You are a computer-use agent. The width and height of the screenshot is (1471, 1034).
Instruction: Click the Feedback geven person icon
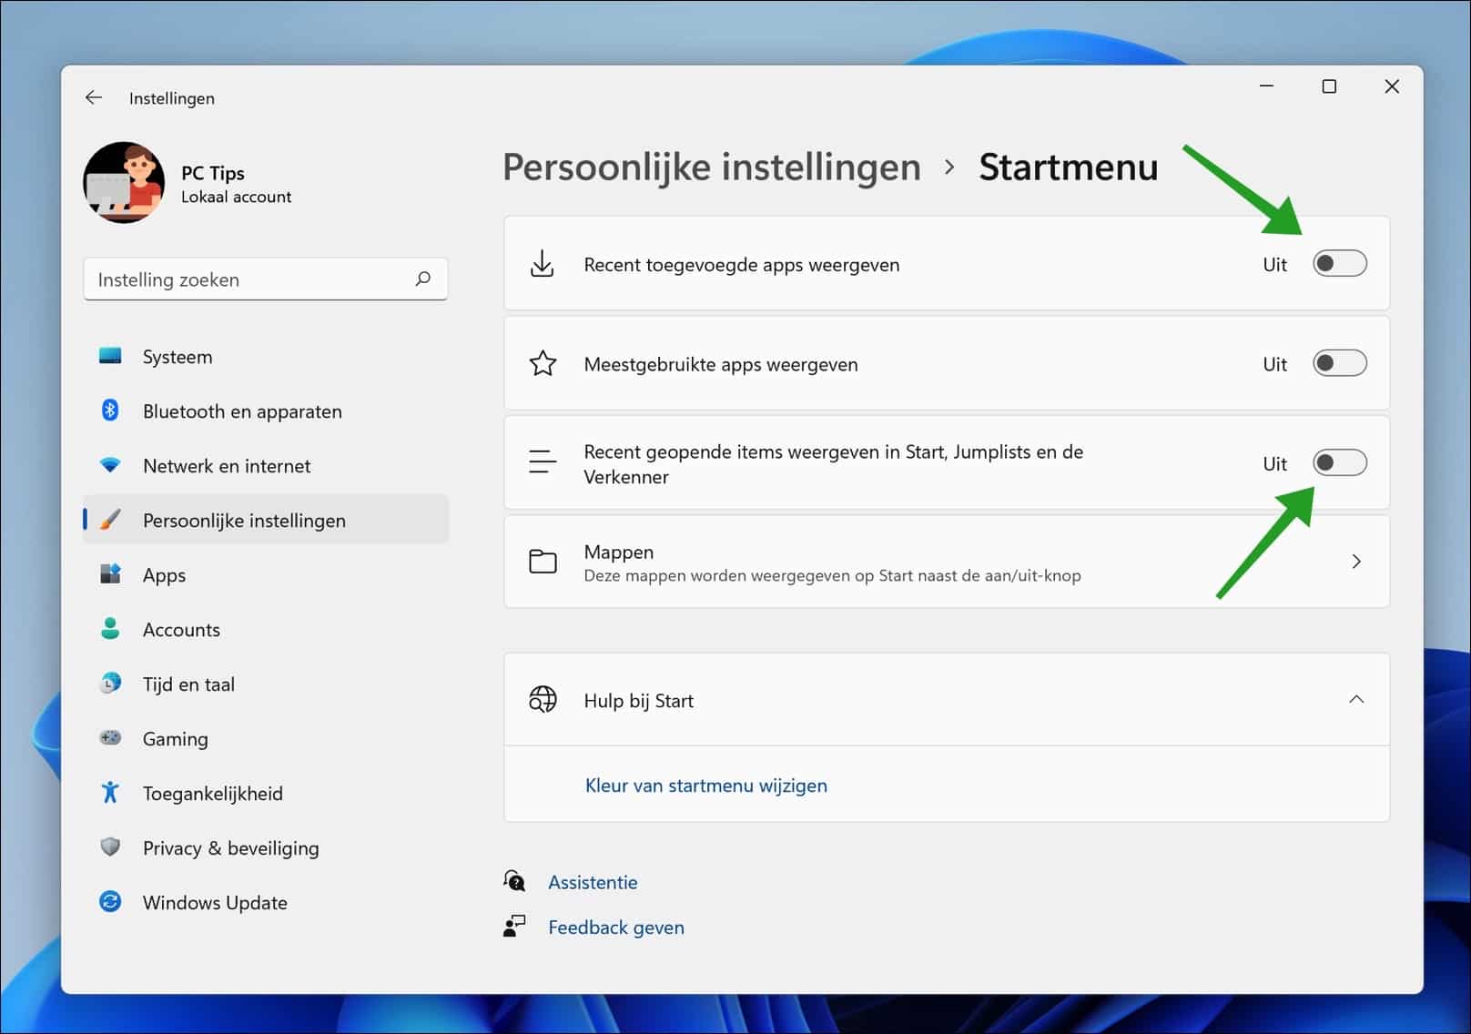click(514, 927)
